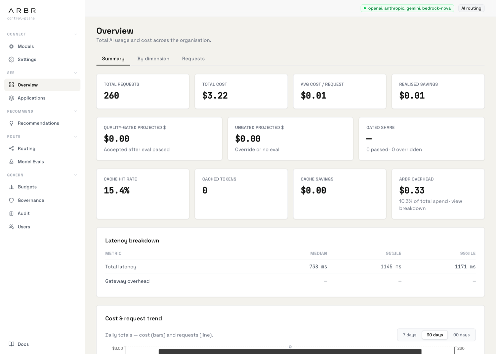Click the Cached Tokens card
Image resolution: width=496 pixels, height=354 pixels.
(241, 194)
